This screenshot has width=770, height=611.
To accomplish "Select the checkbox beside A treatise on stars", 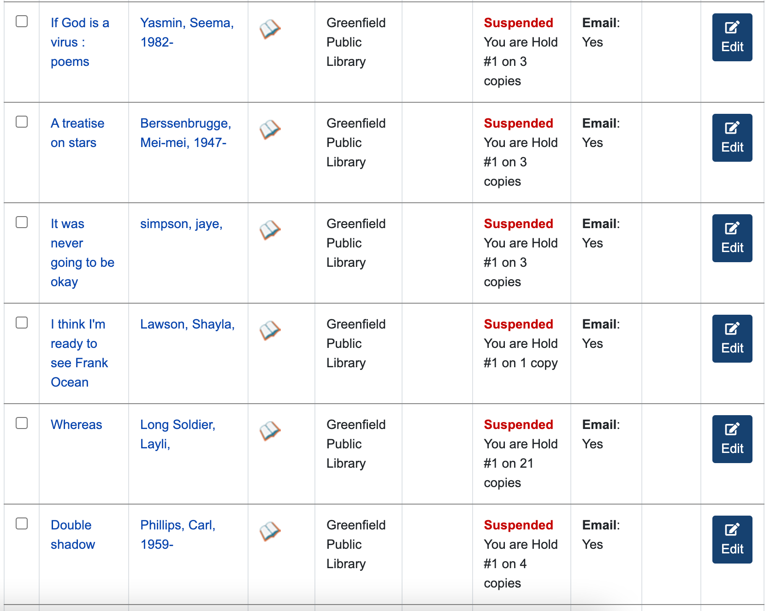I will point(22,121).
